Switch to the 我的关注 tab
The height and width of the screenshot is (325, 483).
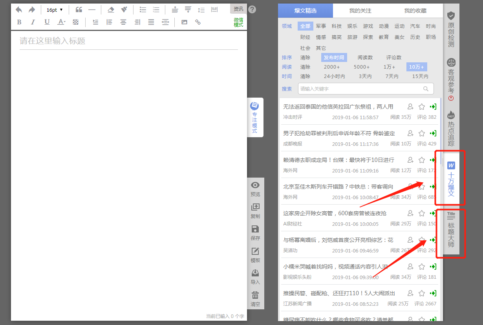[x=360, y=11]
